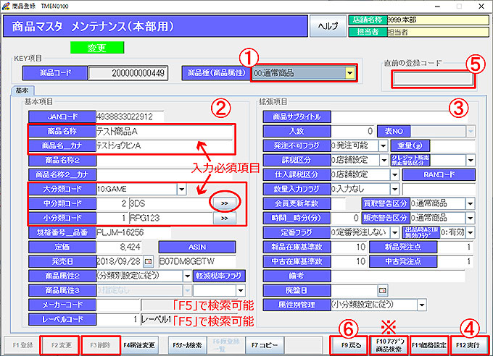
Task: Click 入数 field
Action: click(x=353, y=131)
